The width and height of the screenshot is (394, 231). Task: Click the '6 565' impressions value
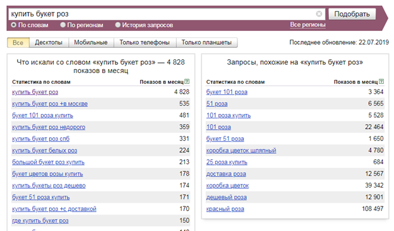click(376, 103)
